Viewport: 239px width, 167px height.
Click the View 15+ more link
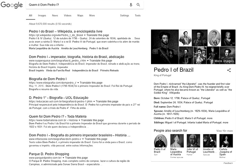[x=224, y=131]
